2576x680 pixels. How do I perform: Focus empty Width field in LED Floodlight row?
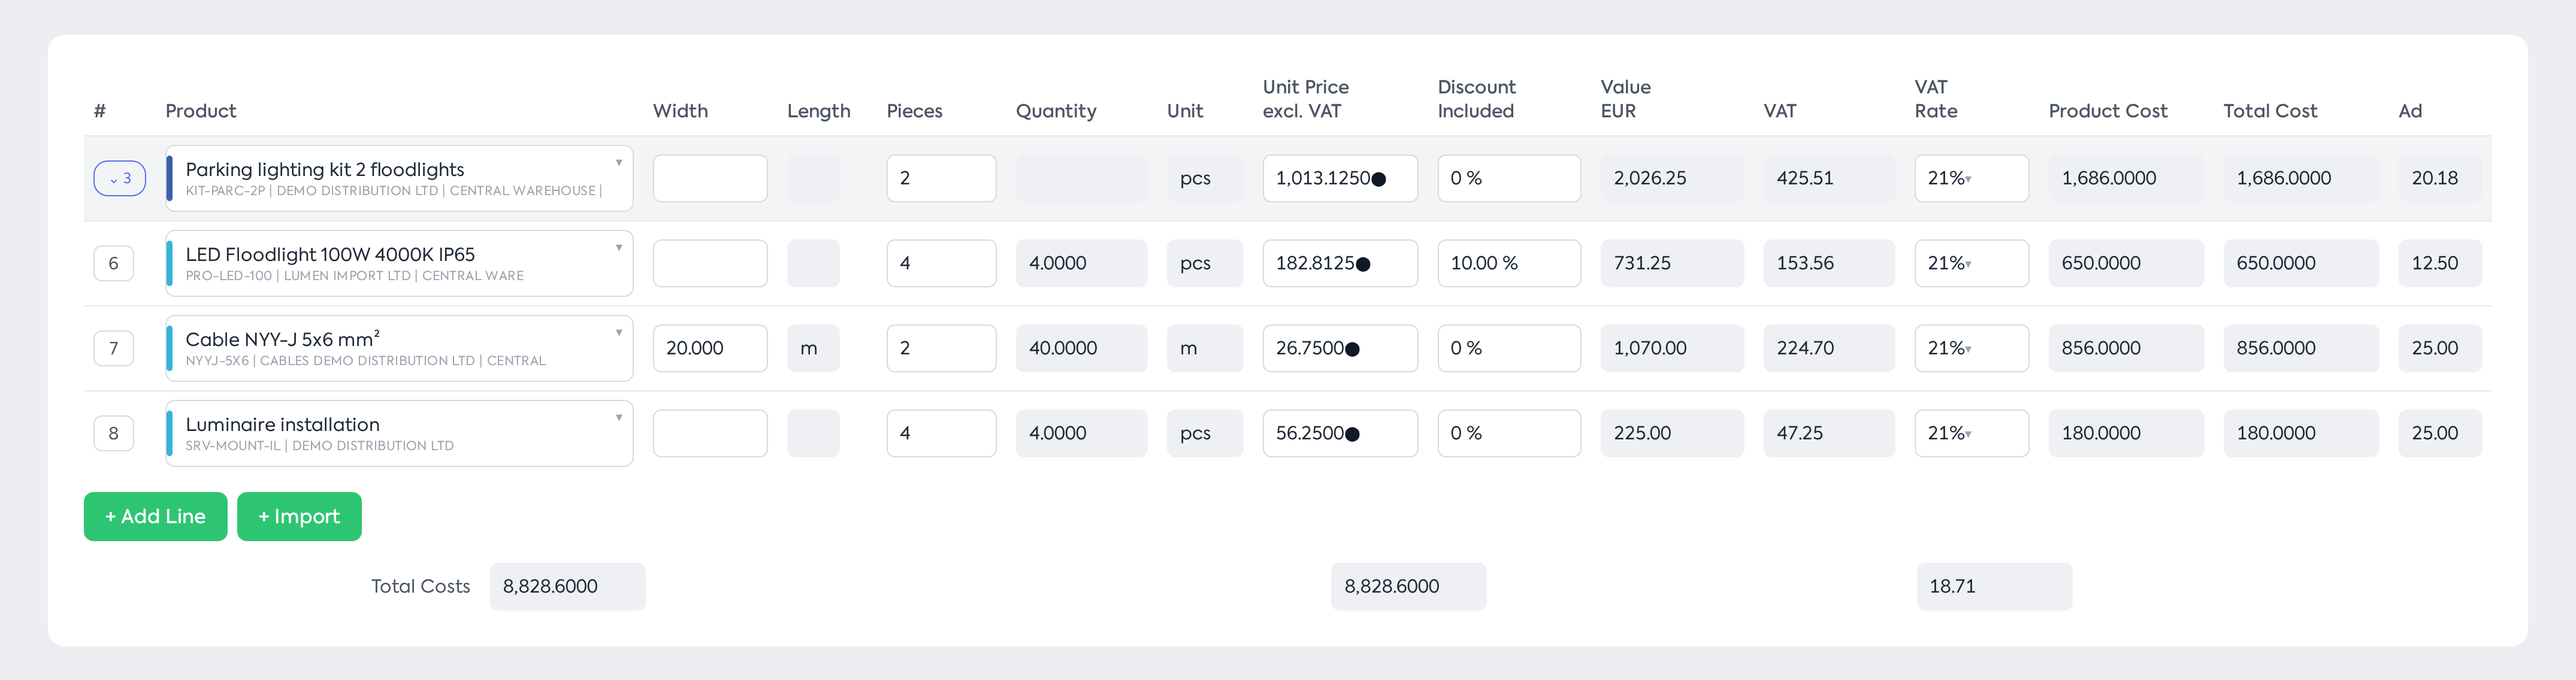pyautogui.click(x=710, y=263)
